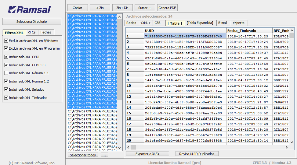The image size is (297, 165).
Task: Select UUID cell 11f1cbec-81ee-4427-a882-b99f31c3d48d
Action: click(x=185, y=75)
